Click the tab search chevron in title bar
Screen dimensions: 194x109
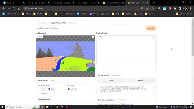(168, 2)
